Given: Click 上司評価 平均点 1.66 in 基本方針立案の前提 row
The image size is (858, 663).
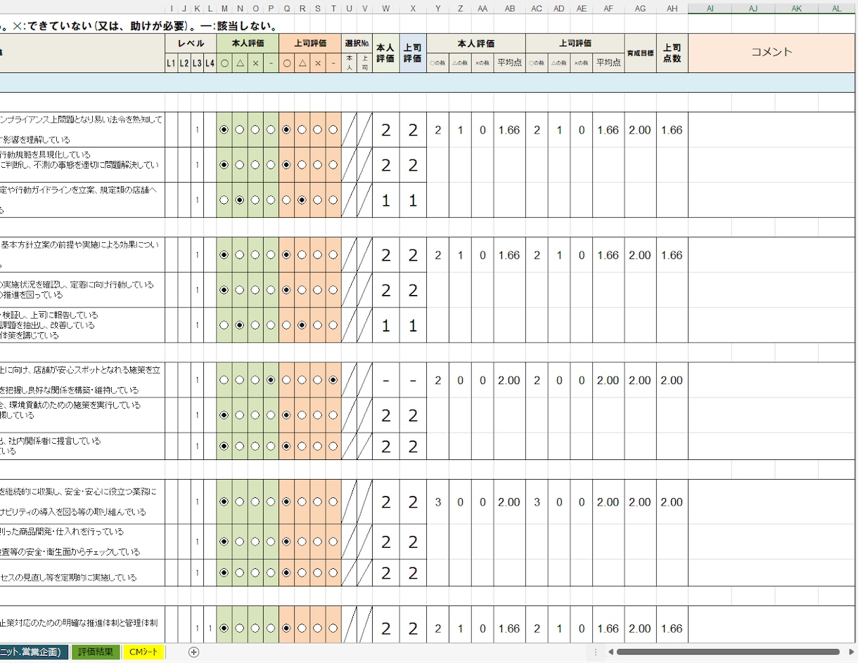Looking at the screenshot, I should pos(608,255).
